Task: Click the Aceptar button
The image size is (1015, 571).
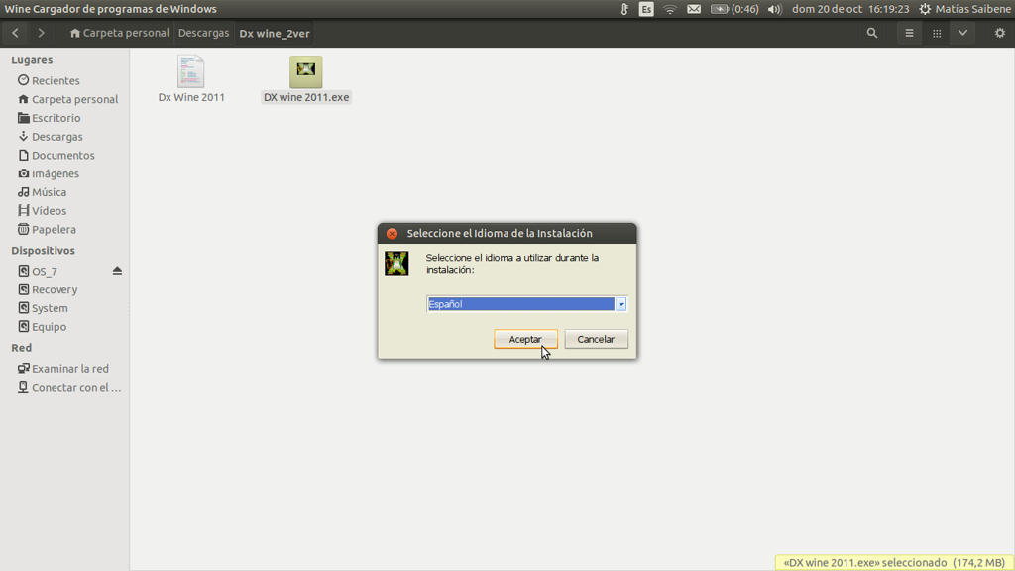Action: pyautogui.click(x=525, y=339)
